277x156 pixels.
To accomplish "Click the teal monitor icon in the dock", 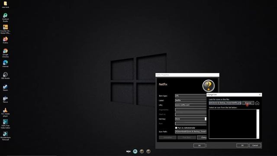I will click(x=135, y=151).
